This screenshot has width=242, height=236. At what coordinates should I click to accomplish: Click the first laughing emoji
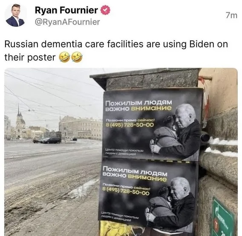click(64, 57)
